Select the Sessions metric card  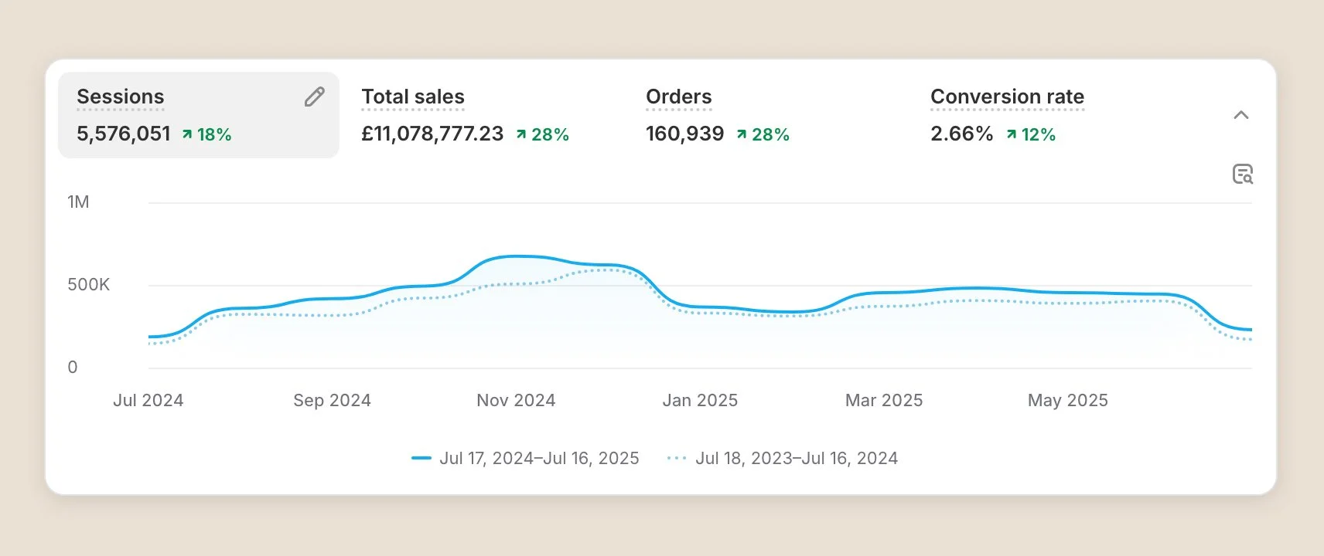(x=199, y=115)
